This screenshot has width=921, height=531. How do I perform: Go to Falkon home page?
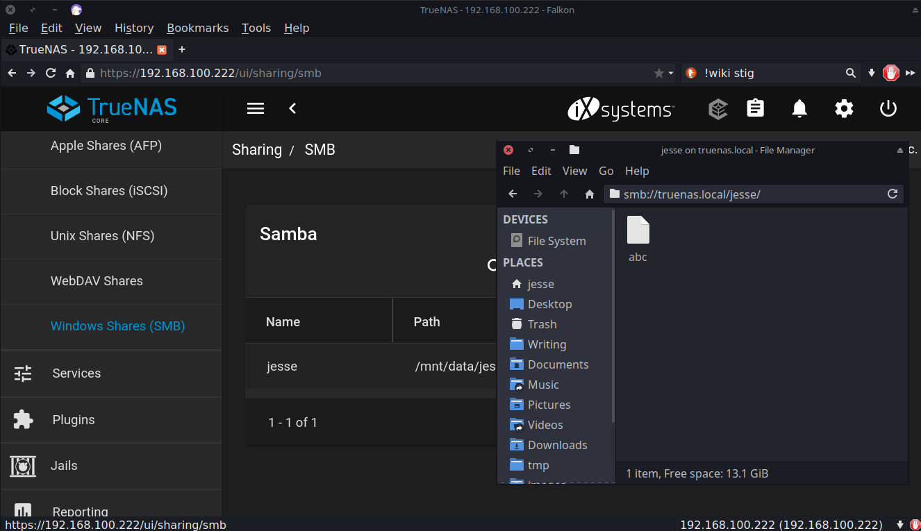point(69,73)
